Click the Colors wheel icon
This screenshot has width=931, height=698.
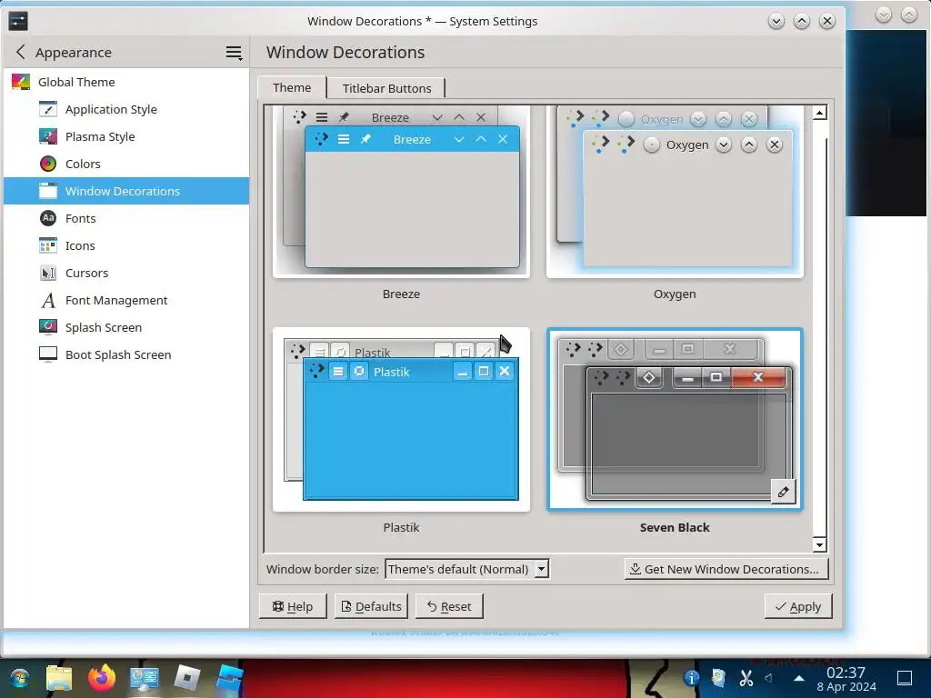click(x=48, y=164)
